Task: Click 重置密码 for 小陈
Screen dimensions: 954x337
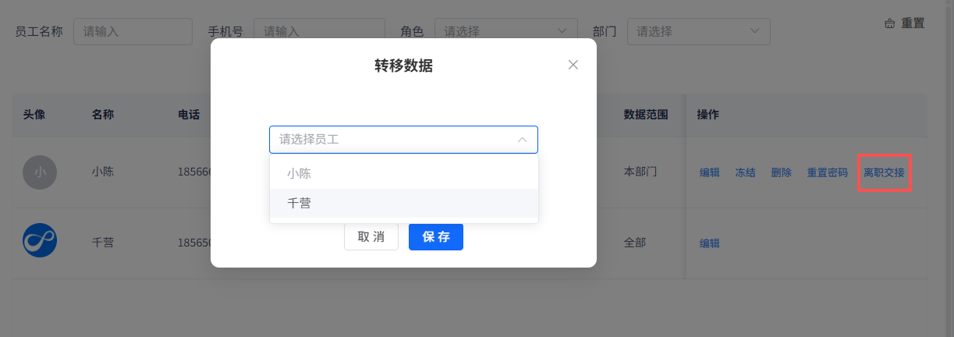Action: point(827,173)
